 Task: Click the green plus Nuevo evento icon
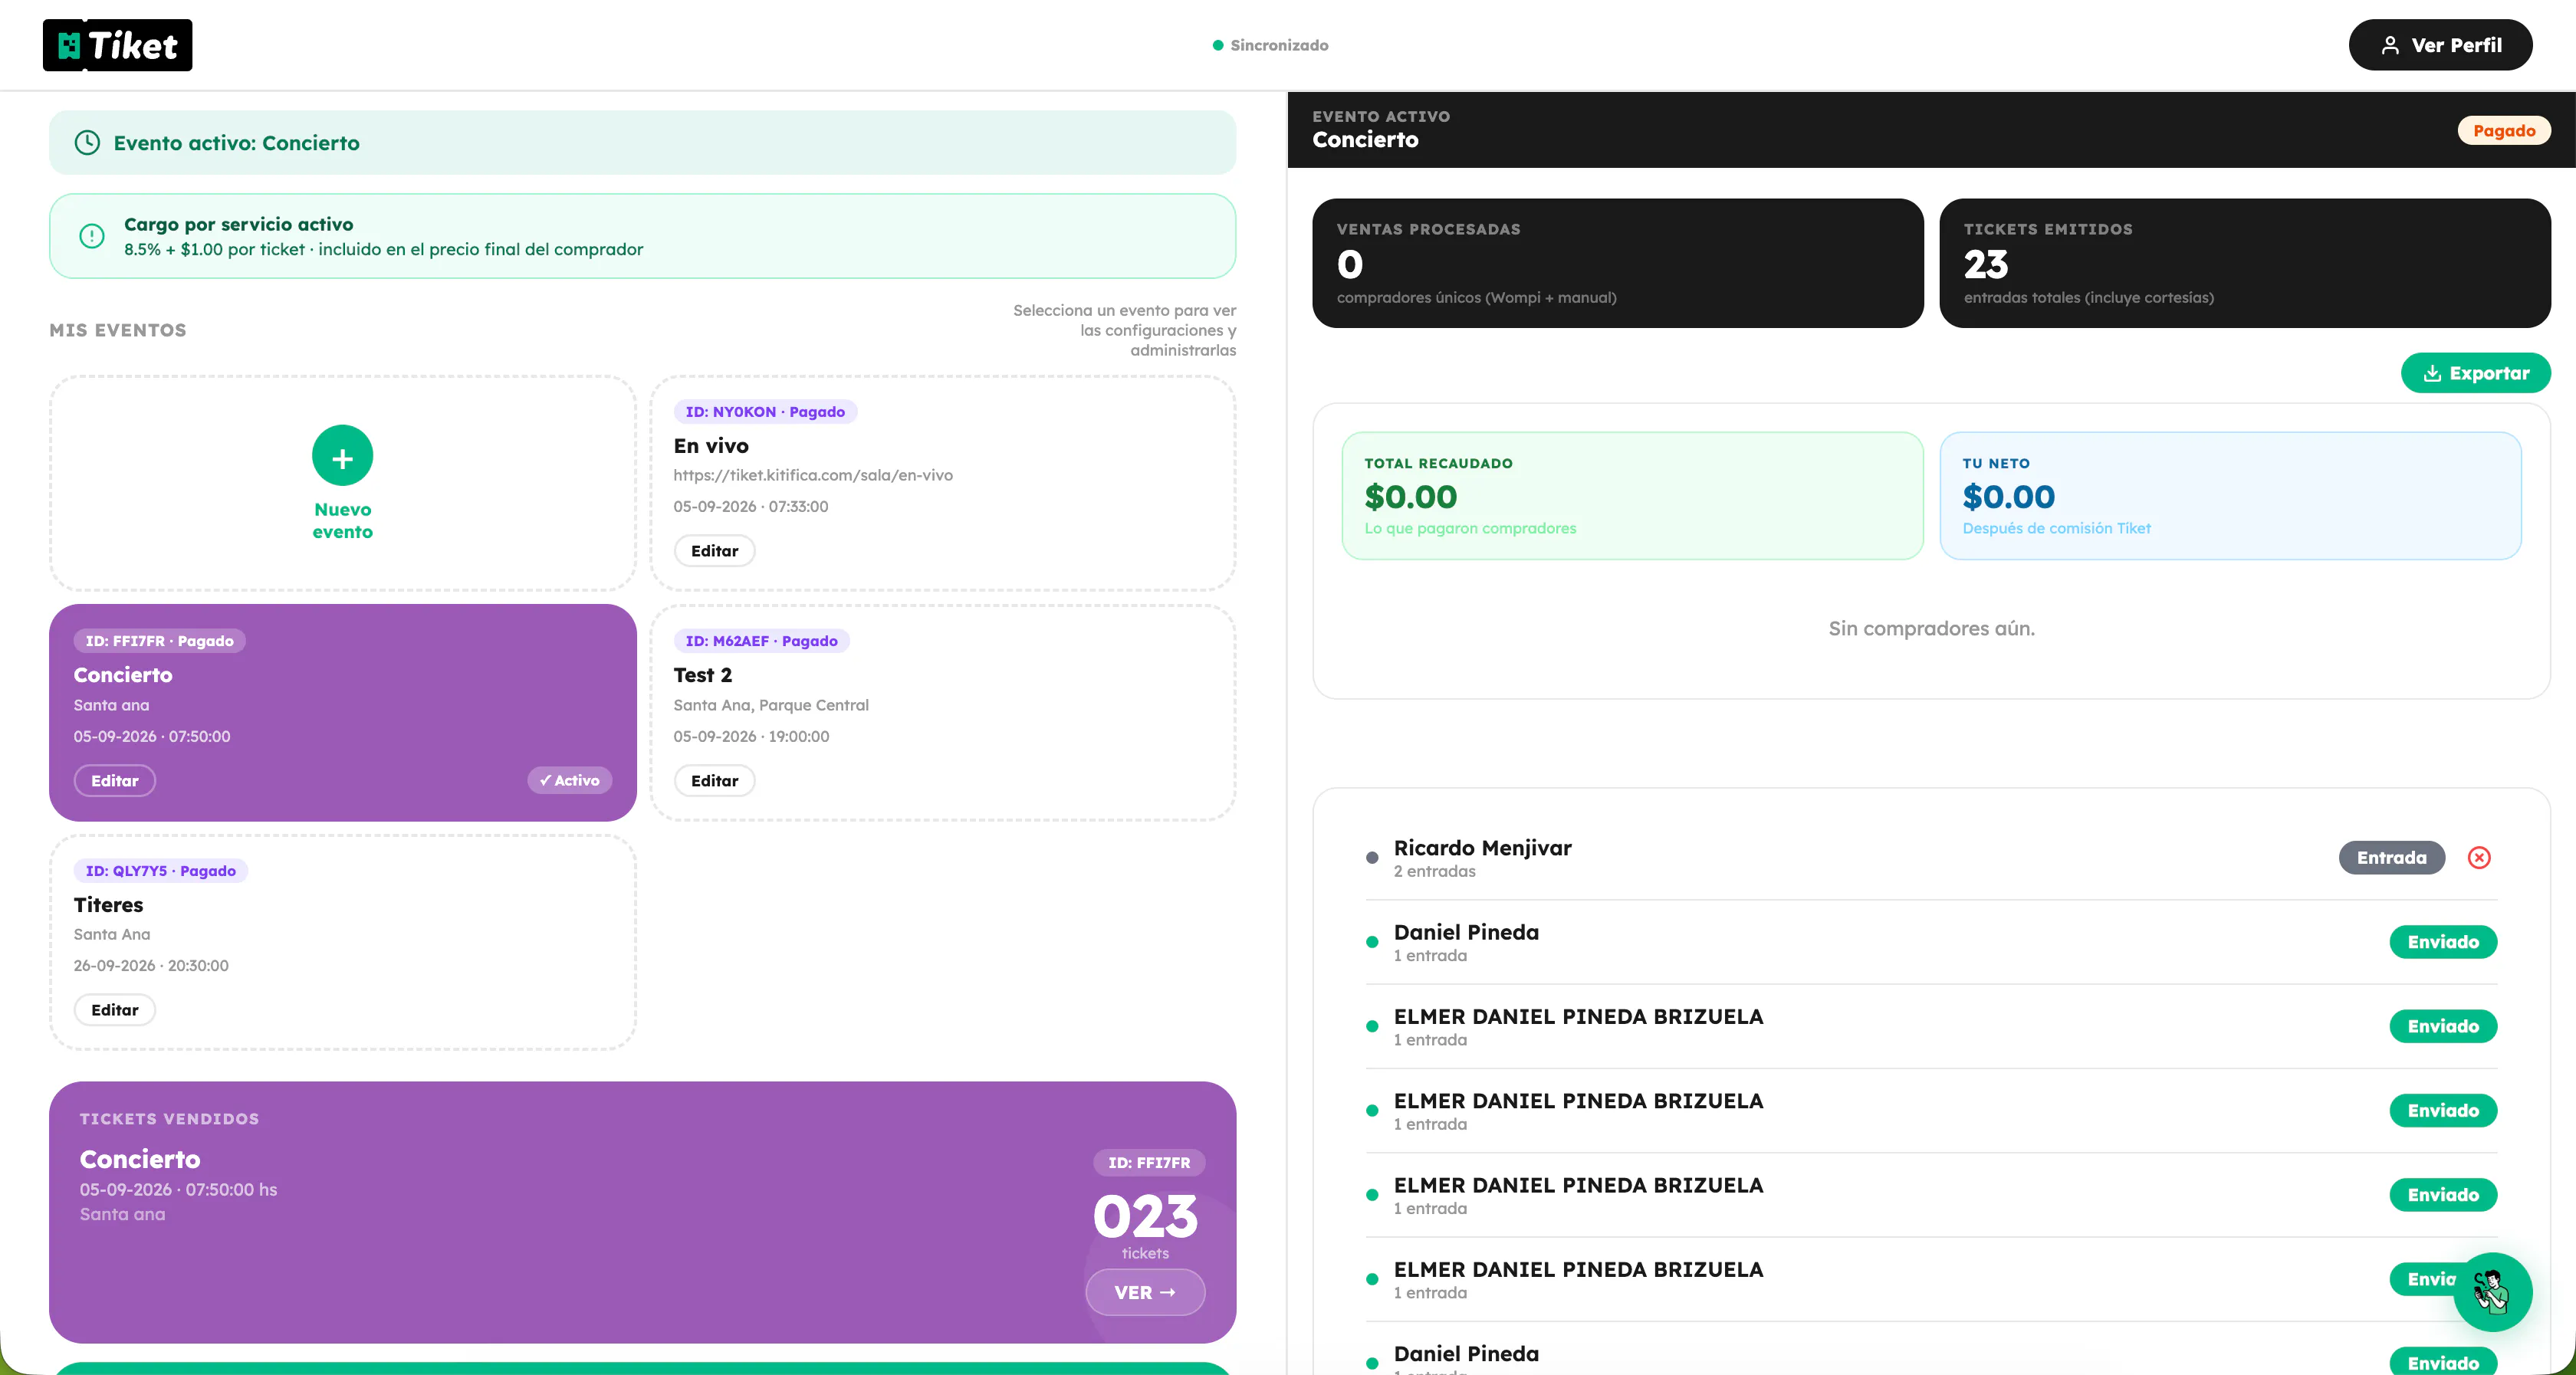click(342, 457)
